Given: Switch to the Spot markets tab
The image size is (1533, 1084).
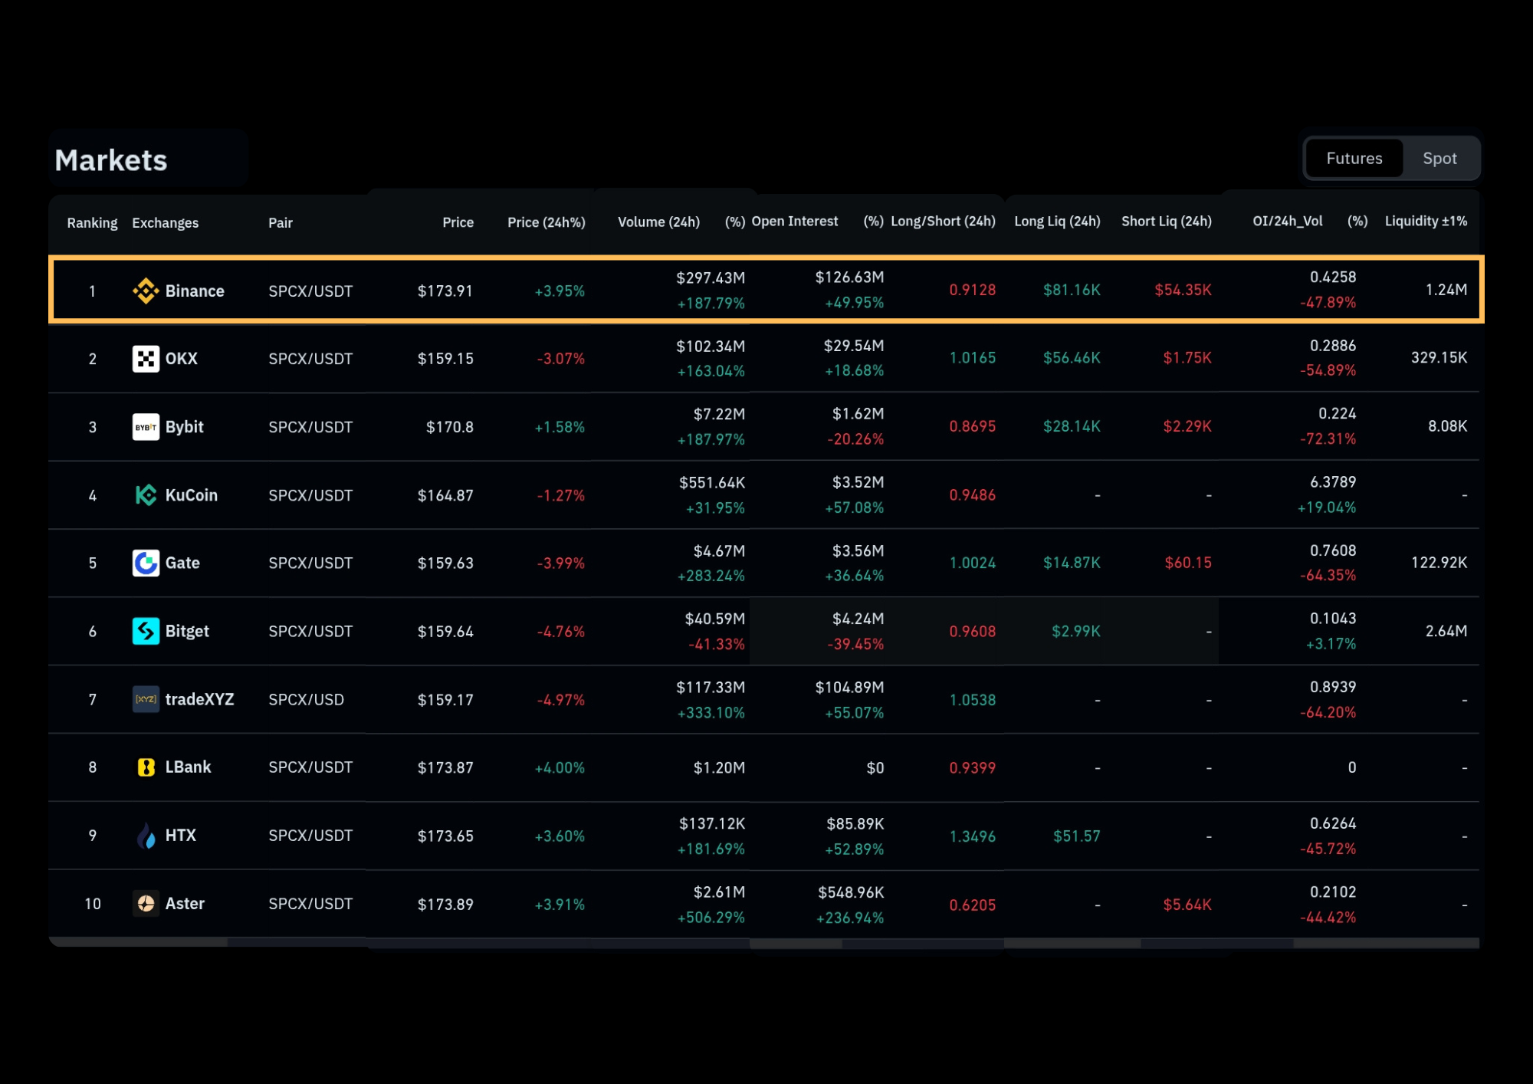Looking at the screenshot, I should (x=1439, y=159).
